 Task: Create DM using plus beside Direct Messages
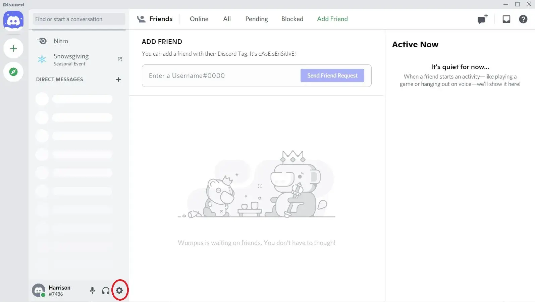point(118,80)
